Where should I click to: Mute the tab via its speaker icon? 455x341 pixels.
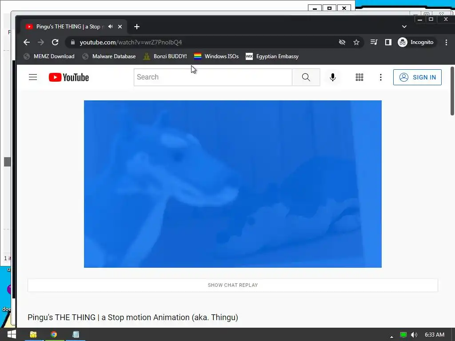[111, 26]
